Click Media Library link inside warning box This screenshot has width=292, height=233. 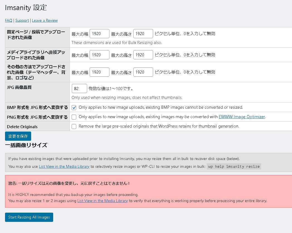click(x=102, y=201)
